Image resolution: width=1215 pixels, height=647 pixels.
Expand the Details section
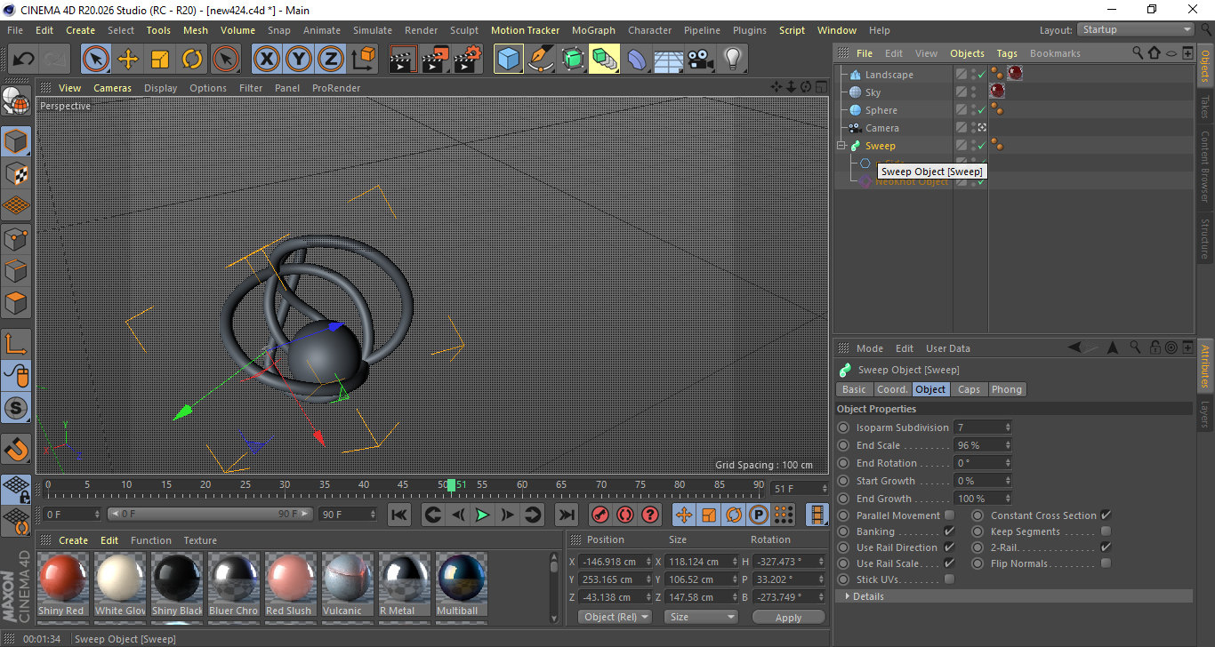tap(1013, 596)
